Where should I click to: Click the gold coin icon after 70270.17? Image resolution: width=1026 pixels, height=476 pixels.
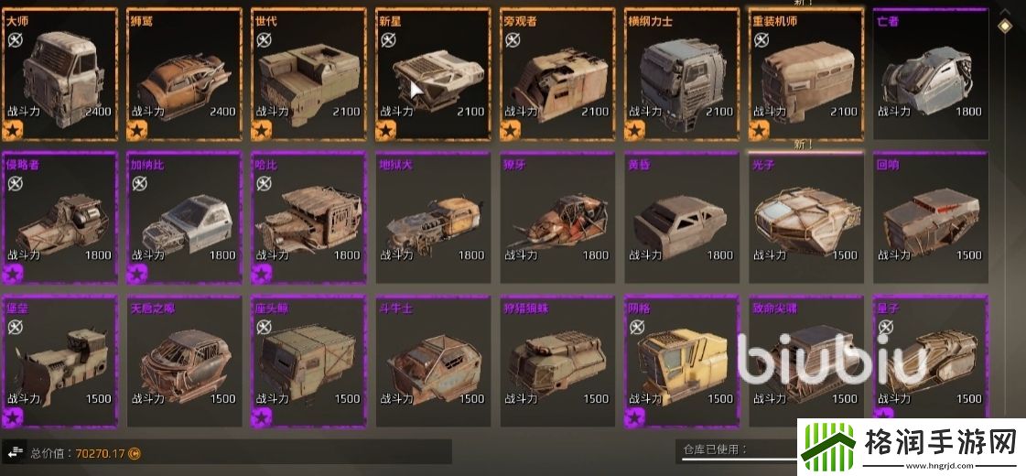click(134, 452)
